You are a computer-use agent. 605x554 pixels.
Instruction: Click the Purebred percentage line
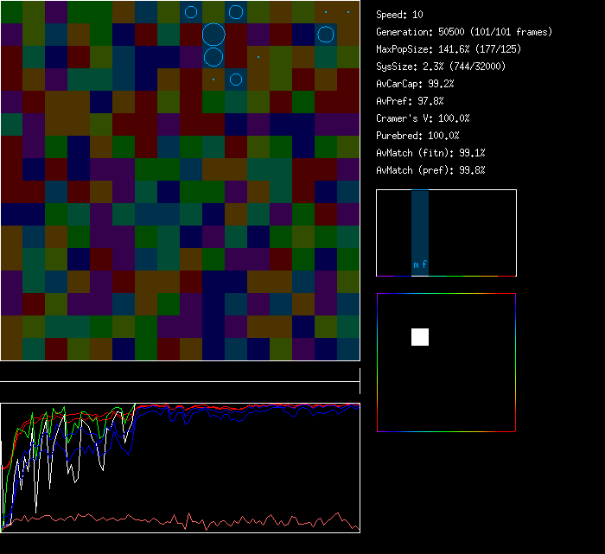418,136
